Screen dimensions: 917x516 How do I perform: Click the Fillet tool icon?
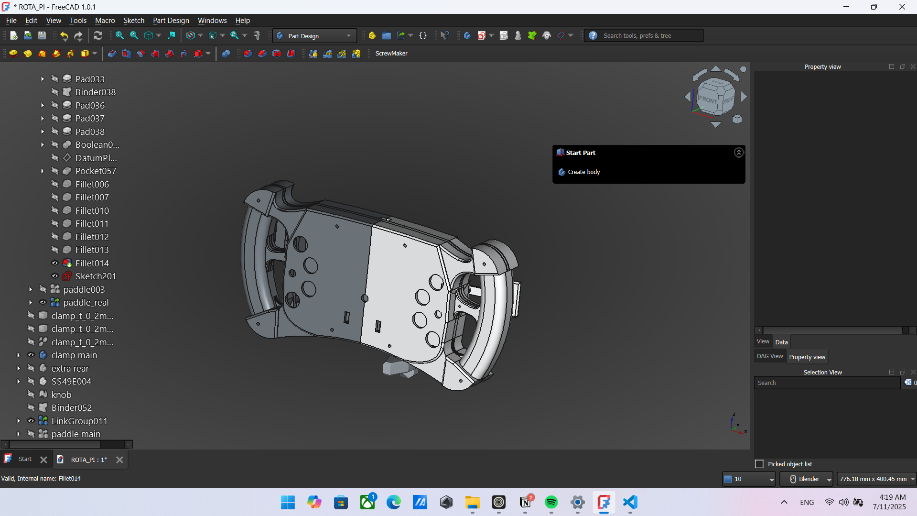pyautogui.click(x=248, y=54)
